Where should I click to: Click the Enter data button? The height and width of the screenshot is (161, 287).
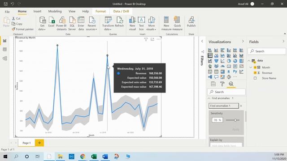pyautogui.click(x=81, y=23)
